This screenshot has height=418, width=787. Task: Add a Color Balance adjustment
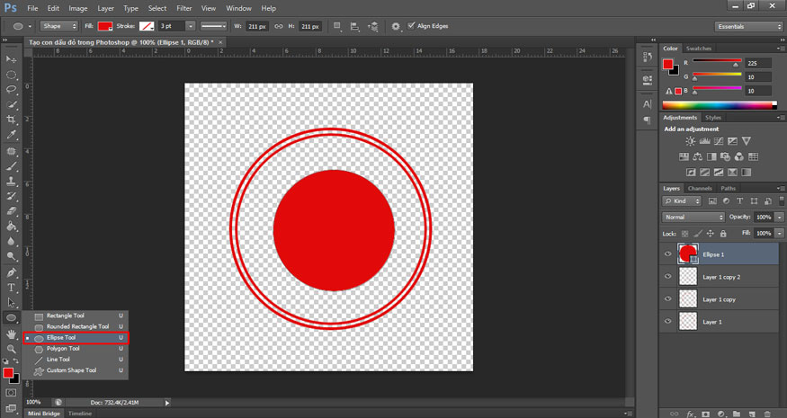698,156
